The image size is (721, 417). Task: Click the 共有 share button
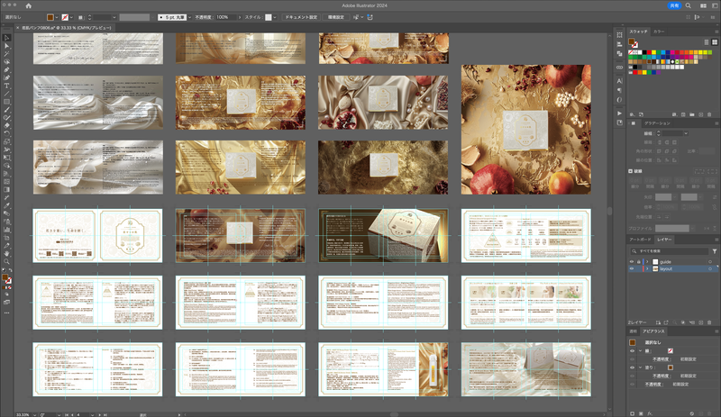(x=674, y=5)
